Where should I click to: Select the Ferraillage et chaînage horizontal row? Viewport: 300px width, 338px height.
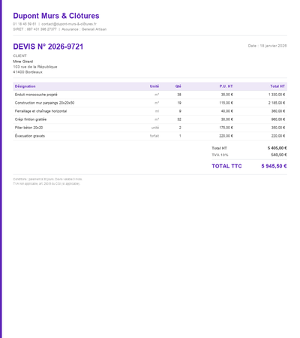pyautogui.click(x=150, y=111)
